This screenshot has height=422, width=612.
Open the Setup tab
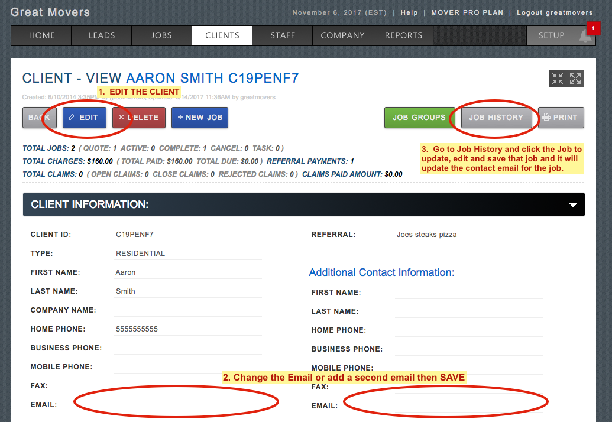[551, 35]
